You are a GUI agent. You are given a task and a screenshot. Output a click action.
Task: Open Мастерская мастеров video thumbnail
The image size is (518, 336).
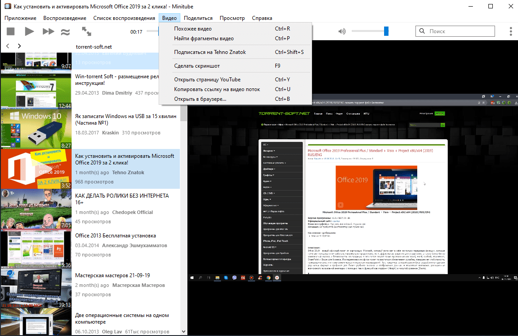pos(36,288)
